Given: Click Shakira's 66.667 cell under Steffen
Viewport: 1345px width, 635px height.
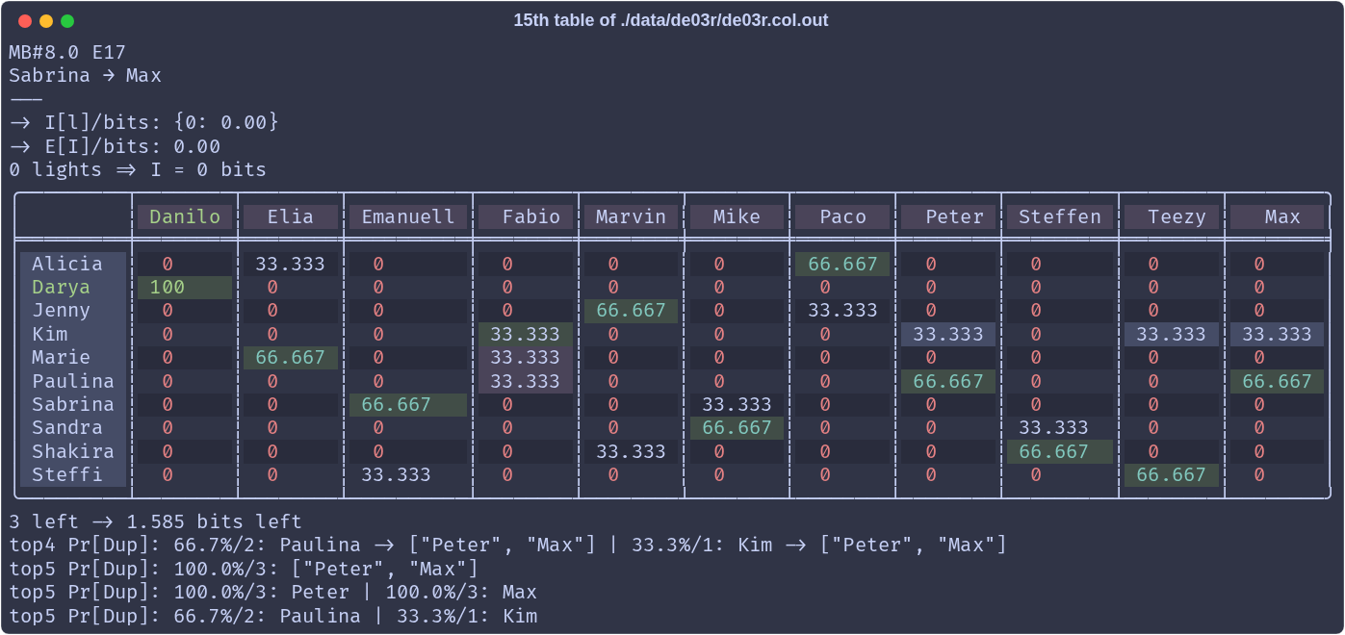Looking at the screenshot, I should point(1060,452).
